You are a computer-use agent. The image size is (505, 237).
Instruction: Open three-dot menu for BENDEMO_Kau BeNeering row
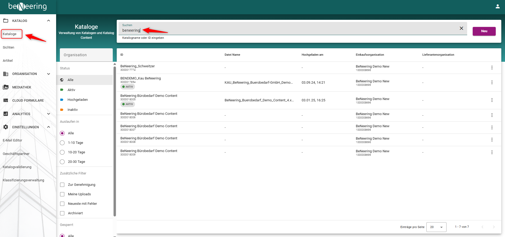click(492, 82)
